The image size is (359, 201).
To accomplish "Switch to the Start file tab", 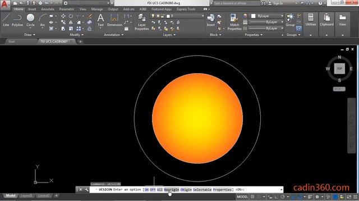I will (x=11, y=41).
